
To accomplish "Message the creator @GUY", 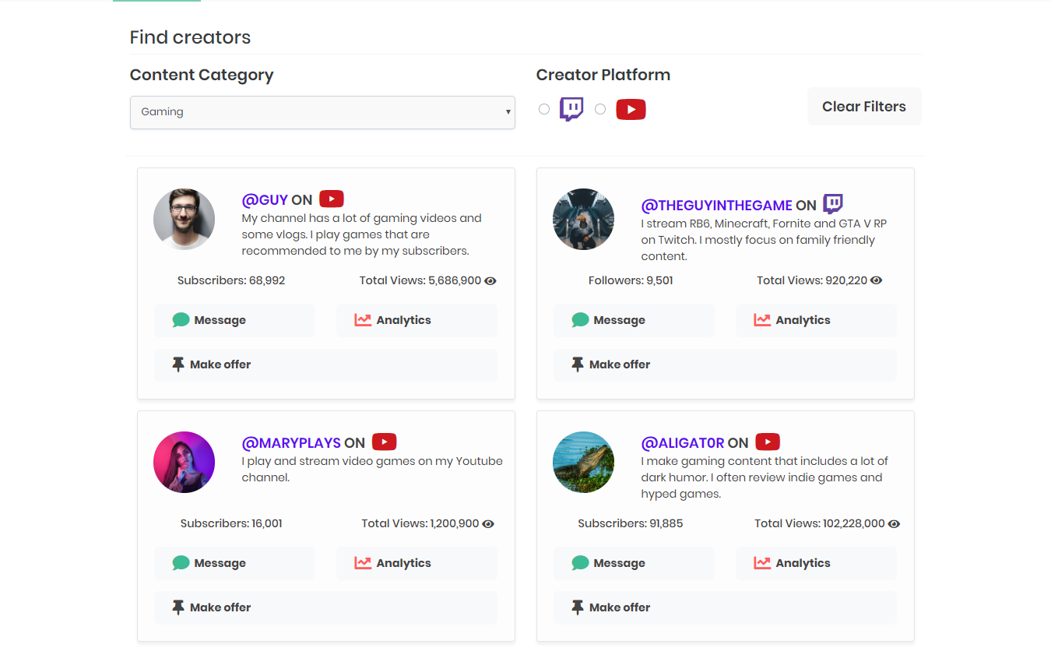I will pyautogui.click(x=234, y=320).
